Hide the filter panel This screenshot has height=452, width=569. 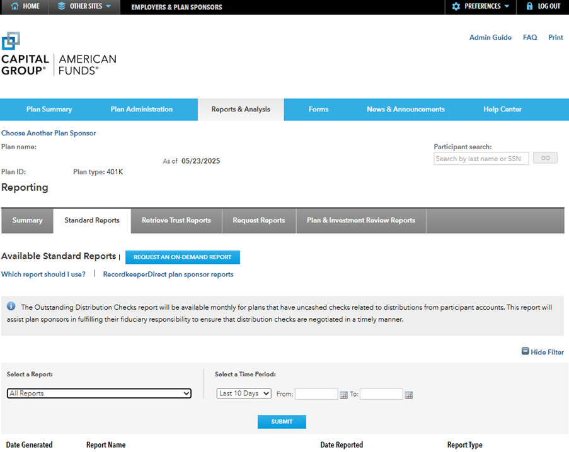click(x=543, y=352)
